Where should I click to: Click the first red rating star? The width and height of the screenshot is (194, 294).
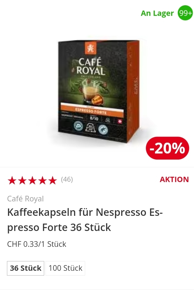[x=12, y=180]
